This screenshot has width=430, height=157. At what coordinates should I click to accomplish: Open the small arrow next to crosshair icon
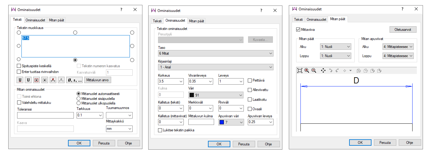click(351, 71)
